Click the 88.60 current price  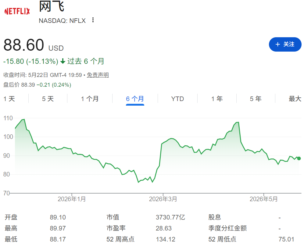24,45
